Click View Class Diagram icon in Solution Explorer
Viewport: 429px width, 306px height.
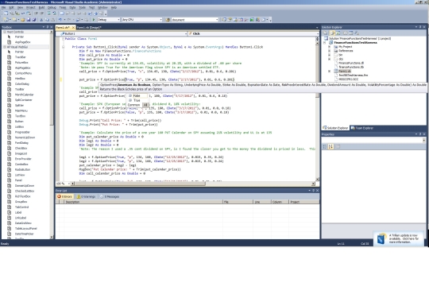pyautogui.click(x=357, y=33)
